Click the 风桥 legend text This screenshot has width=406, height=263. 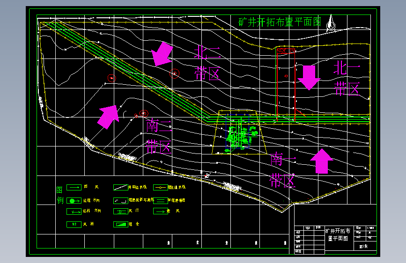[x=89, y=224]
